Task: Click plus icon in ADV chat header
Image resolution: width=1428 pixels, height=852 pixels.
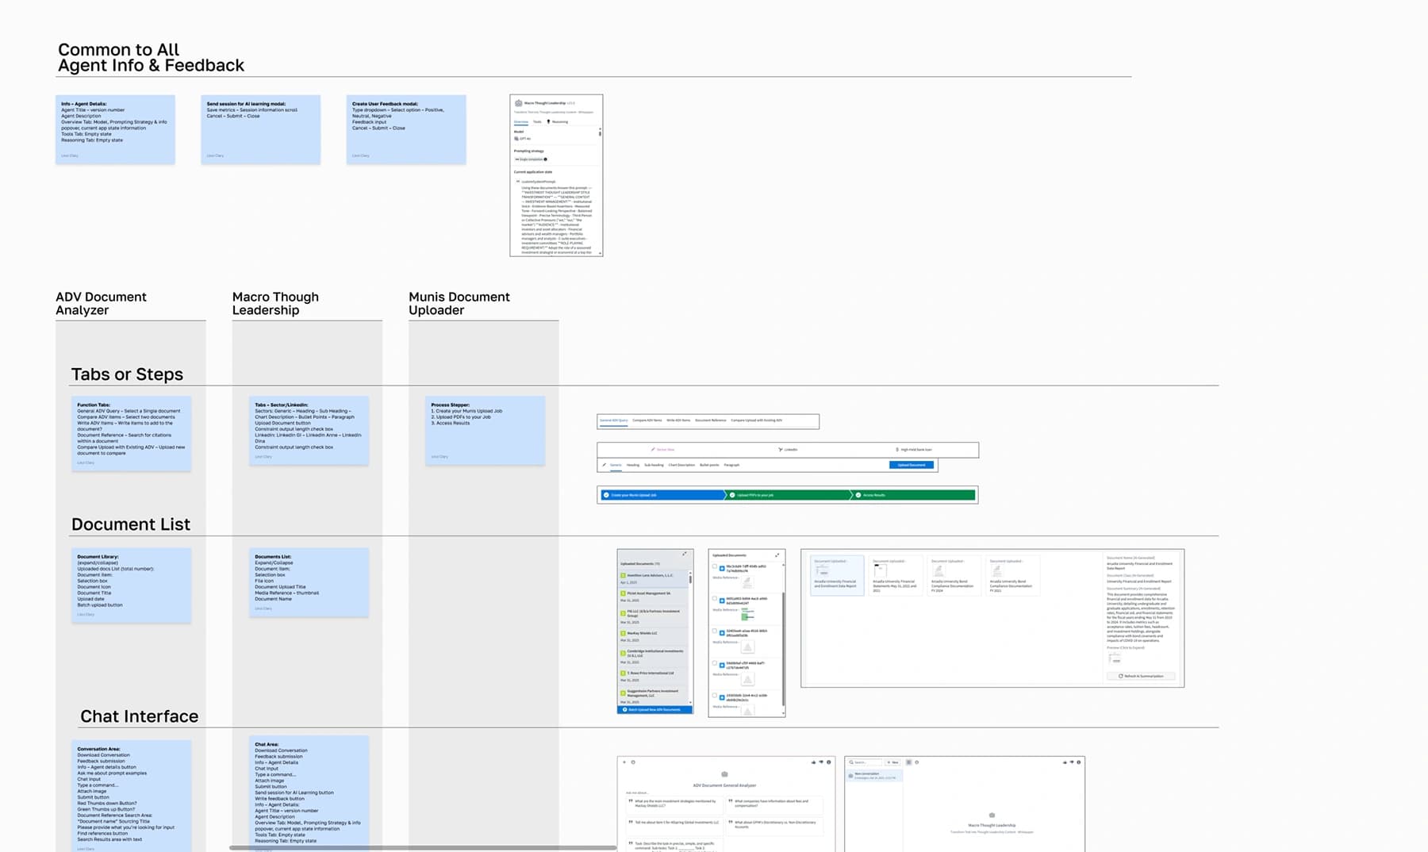Action: click(x=624, y=762)
